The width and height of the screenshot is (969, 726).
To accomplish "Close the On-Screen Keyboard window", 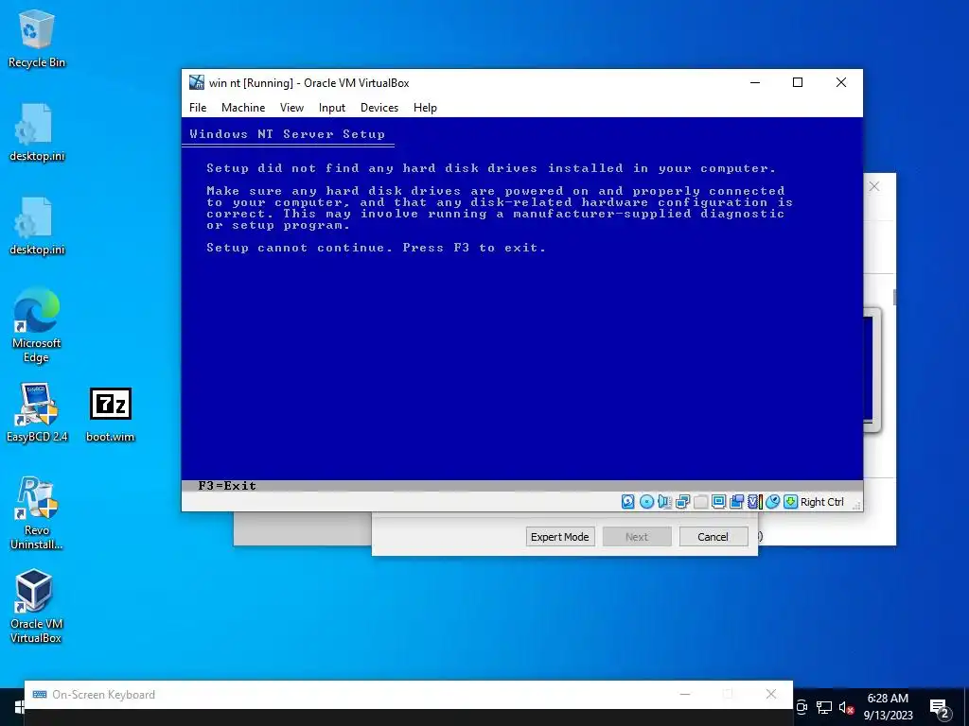I will coord(770,694).
